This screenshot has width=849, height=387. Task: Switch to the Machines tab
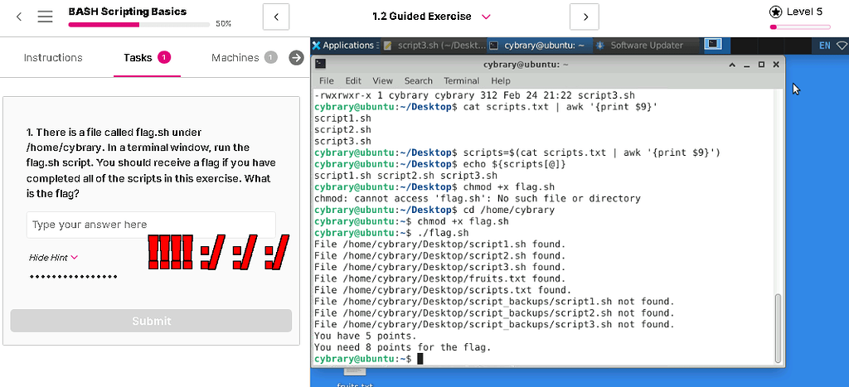(235, 57)
